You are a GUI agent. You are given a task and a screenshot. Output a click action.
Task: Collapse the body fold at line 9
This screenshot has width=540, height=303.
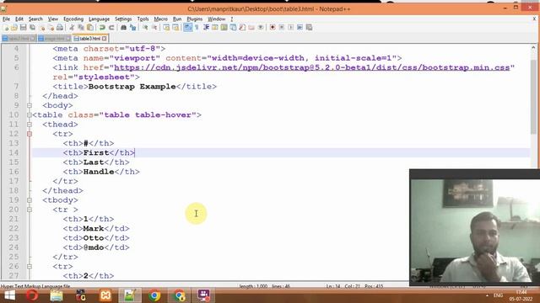pyautogui.click(x=30, y=105)
